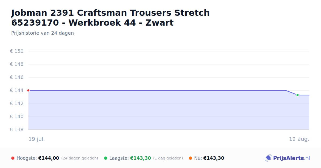
Task: Click the orange dot beside Nu
Action: click(x=190, y=158)
